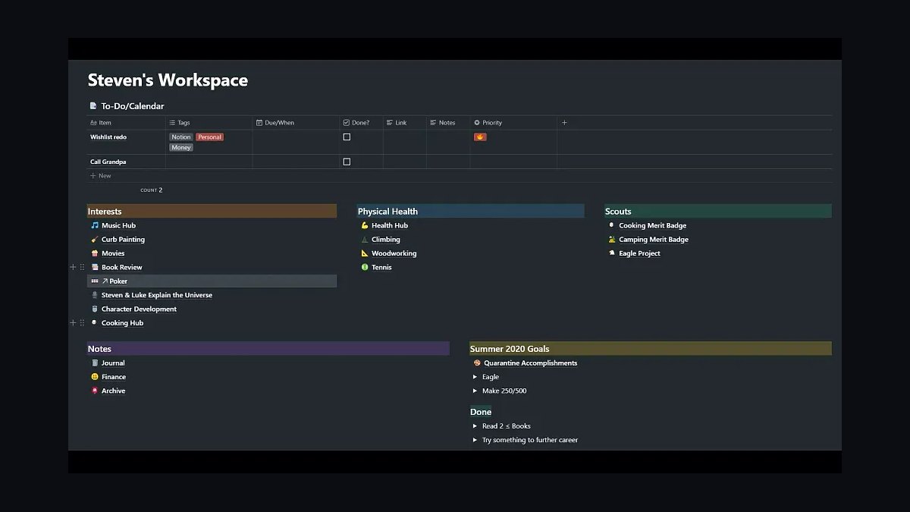
Task: Check the Done box for Wishlist redo
Action: coord(347,137)
